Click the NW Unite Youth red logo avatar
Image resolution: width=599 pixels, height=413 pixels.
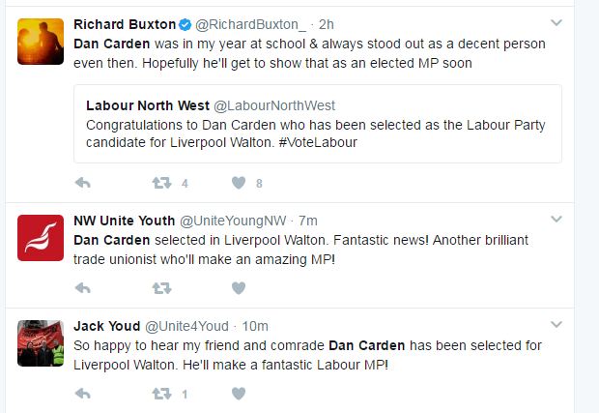point(42,237)
